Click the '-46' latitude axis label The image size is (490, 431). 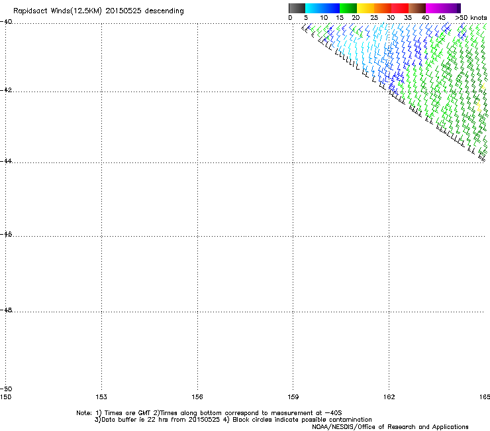click(6, 235)
